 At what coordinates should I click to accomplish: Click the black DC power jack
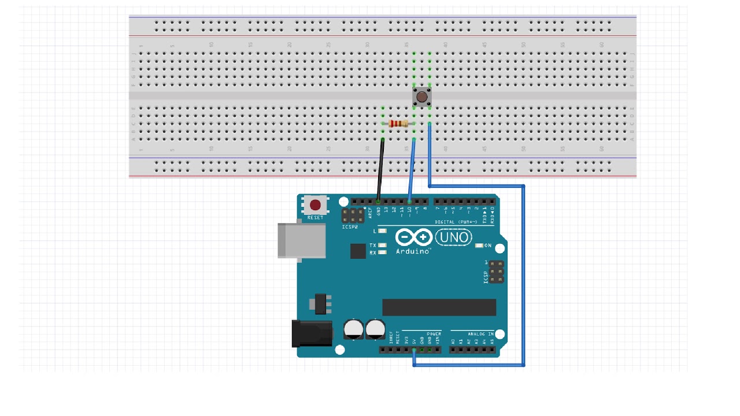pos(312,334)
